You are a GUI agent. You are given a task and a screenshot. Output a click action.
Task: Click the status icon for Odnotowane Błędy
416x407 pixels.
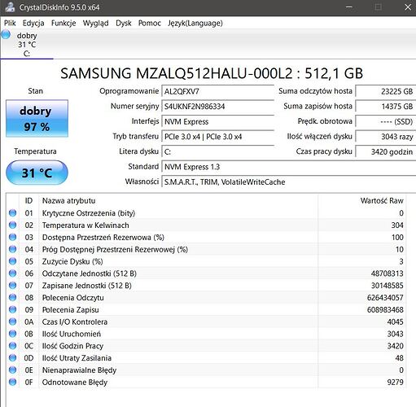pos(12,382)
